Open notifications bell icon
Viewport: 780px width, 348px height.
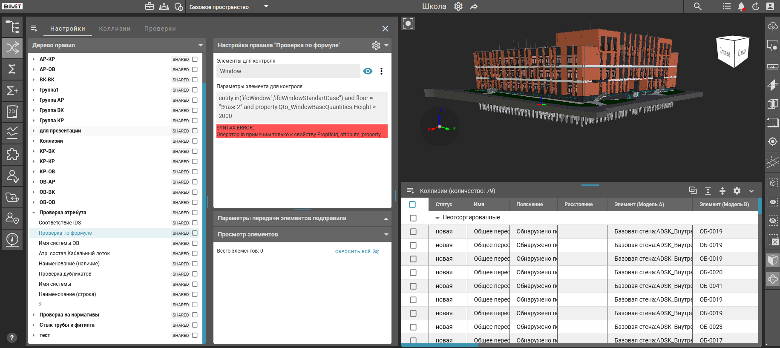pos(741,6)
